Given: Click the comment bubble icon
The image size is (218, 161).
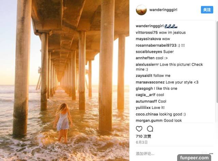Looking at the screenshot, I should coord(150,129).
